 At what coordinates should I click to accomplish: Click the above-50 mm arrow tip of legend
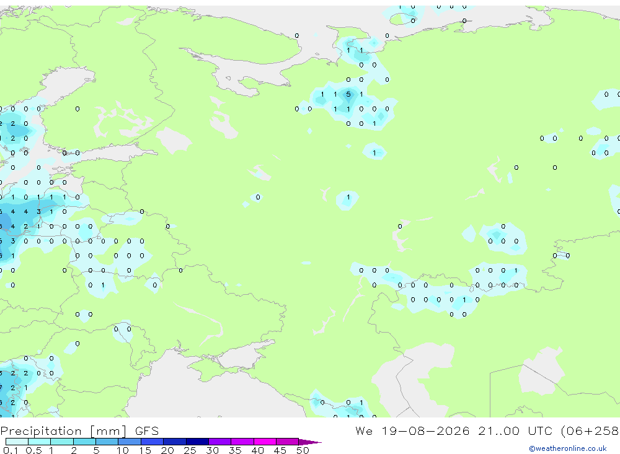(310, 442)
